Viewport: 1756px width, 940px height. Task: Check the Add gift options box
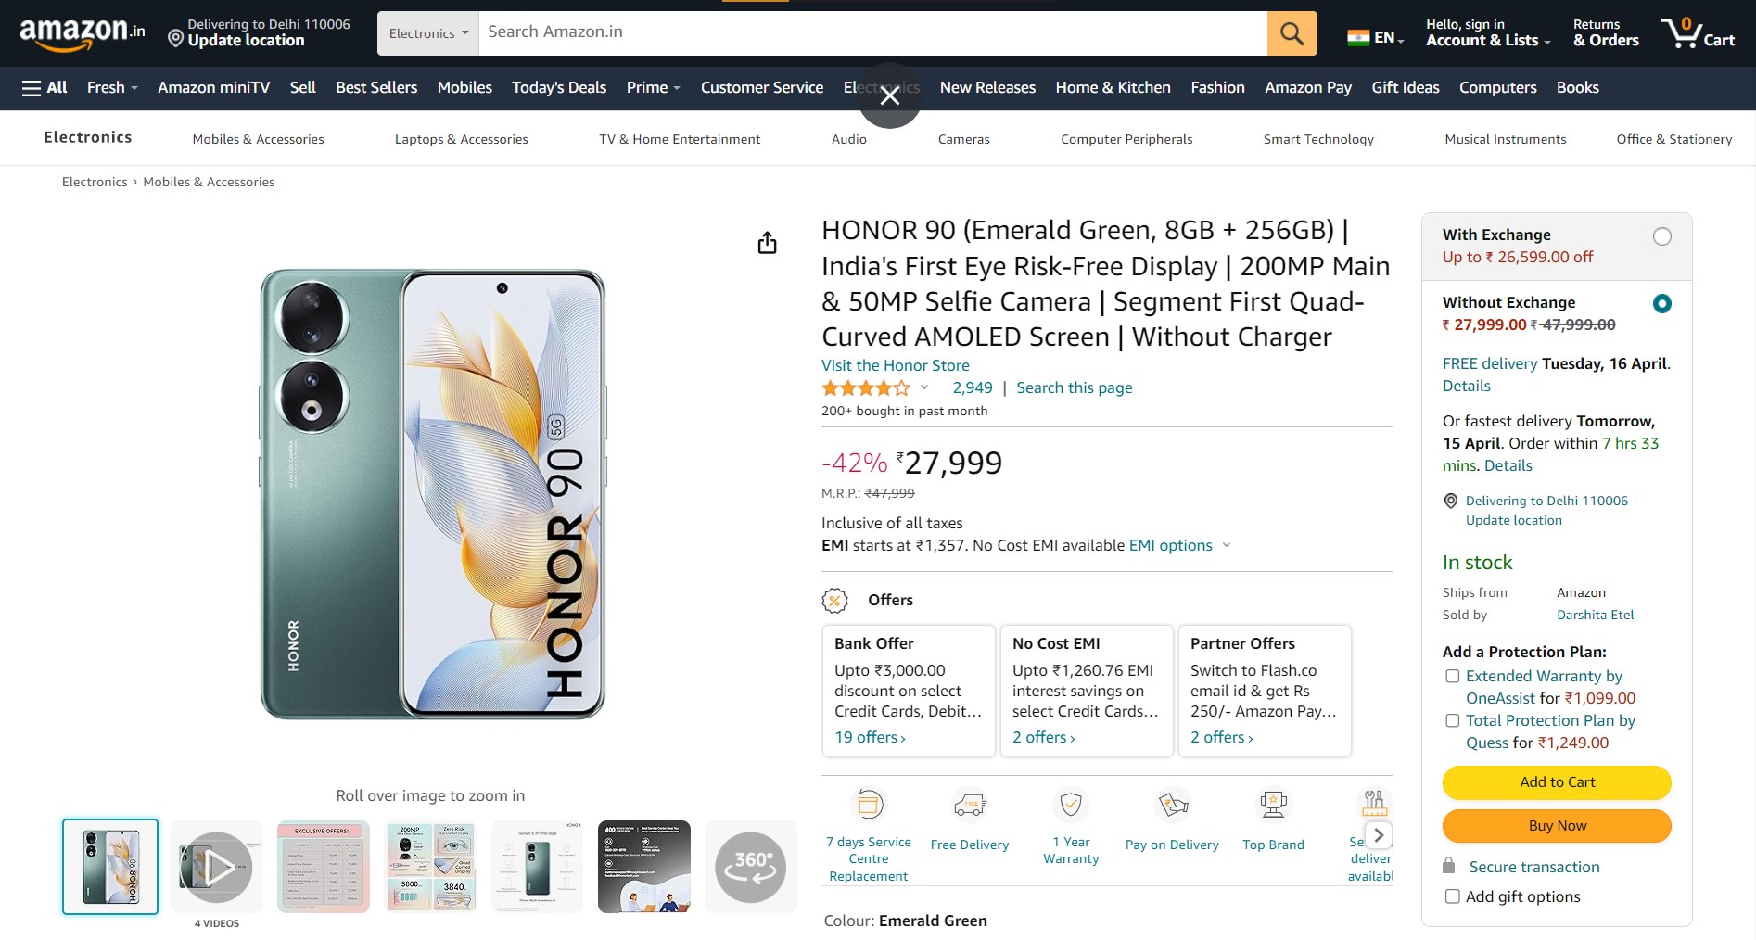[1452, 896]
